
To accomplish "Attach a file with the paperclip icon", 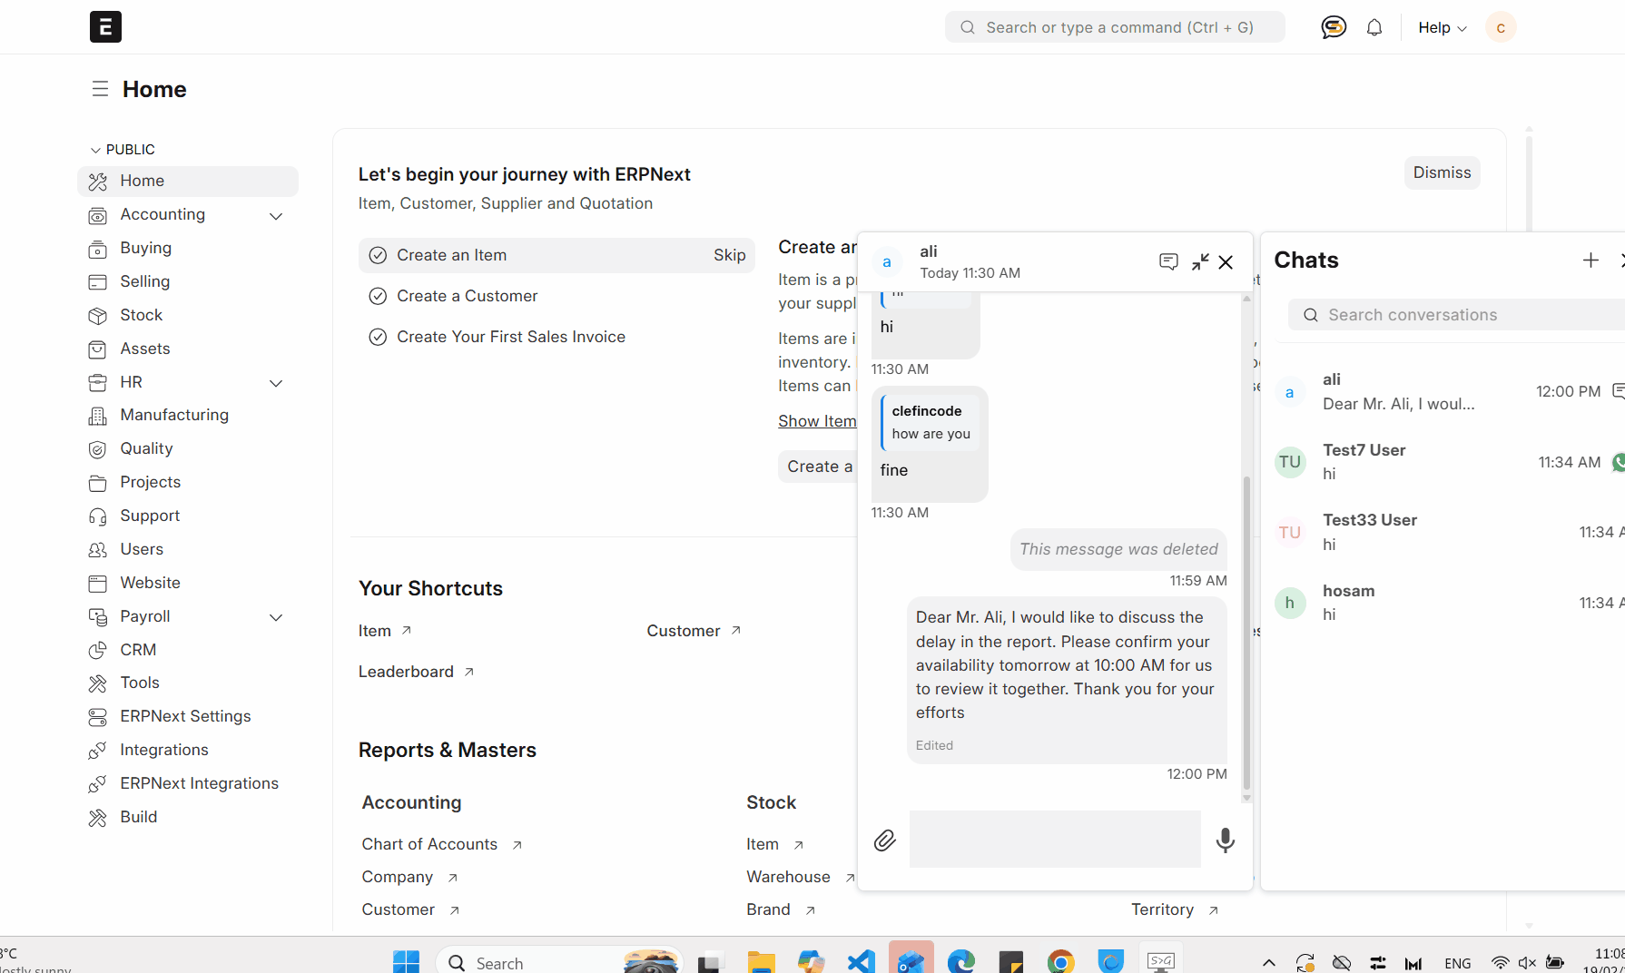I will pyautogui.click(x=885, y=840).
